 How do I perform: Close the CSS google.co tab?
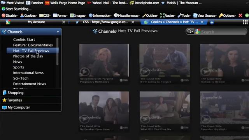133,22
